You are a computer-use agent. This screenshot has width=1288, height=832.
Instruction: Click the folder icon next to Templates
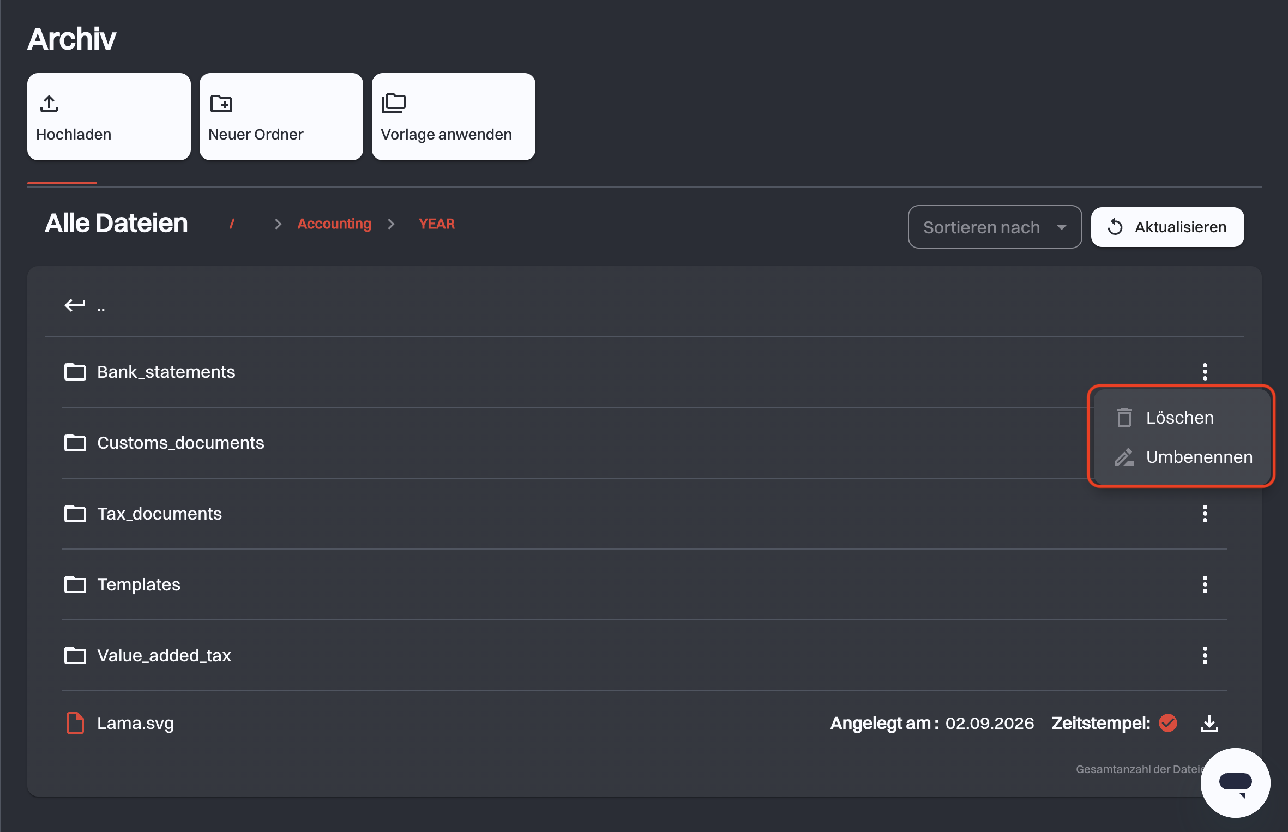click(x=75, y=584)
